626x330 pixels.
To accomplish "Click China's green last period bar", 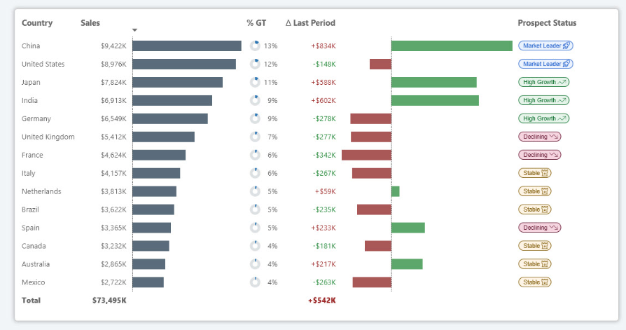I will tap(452, 46).
